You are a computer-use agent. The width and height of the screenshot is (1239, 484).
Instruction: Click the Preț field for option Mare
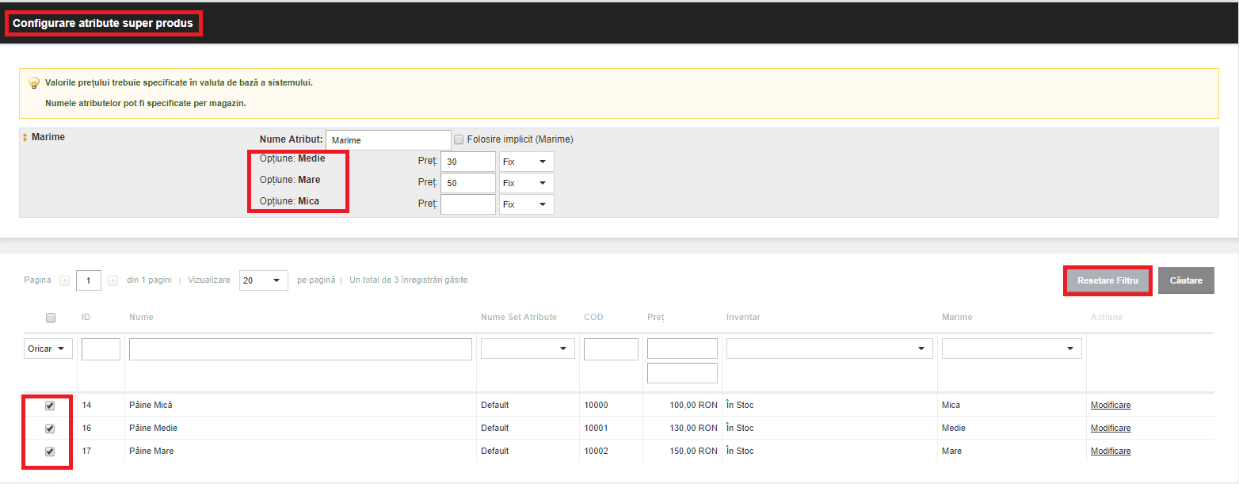click(x=468, y=183)
